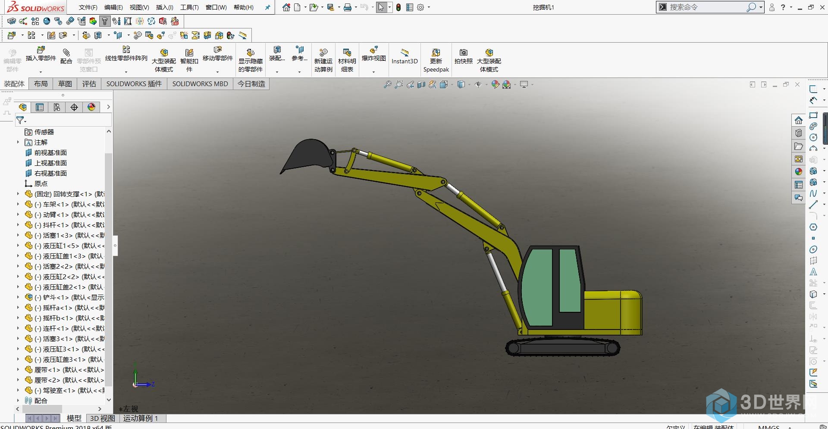This screenshot has width=828, height=429.
Task: Open 工具(T) menu
Action: coord(189,7)
